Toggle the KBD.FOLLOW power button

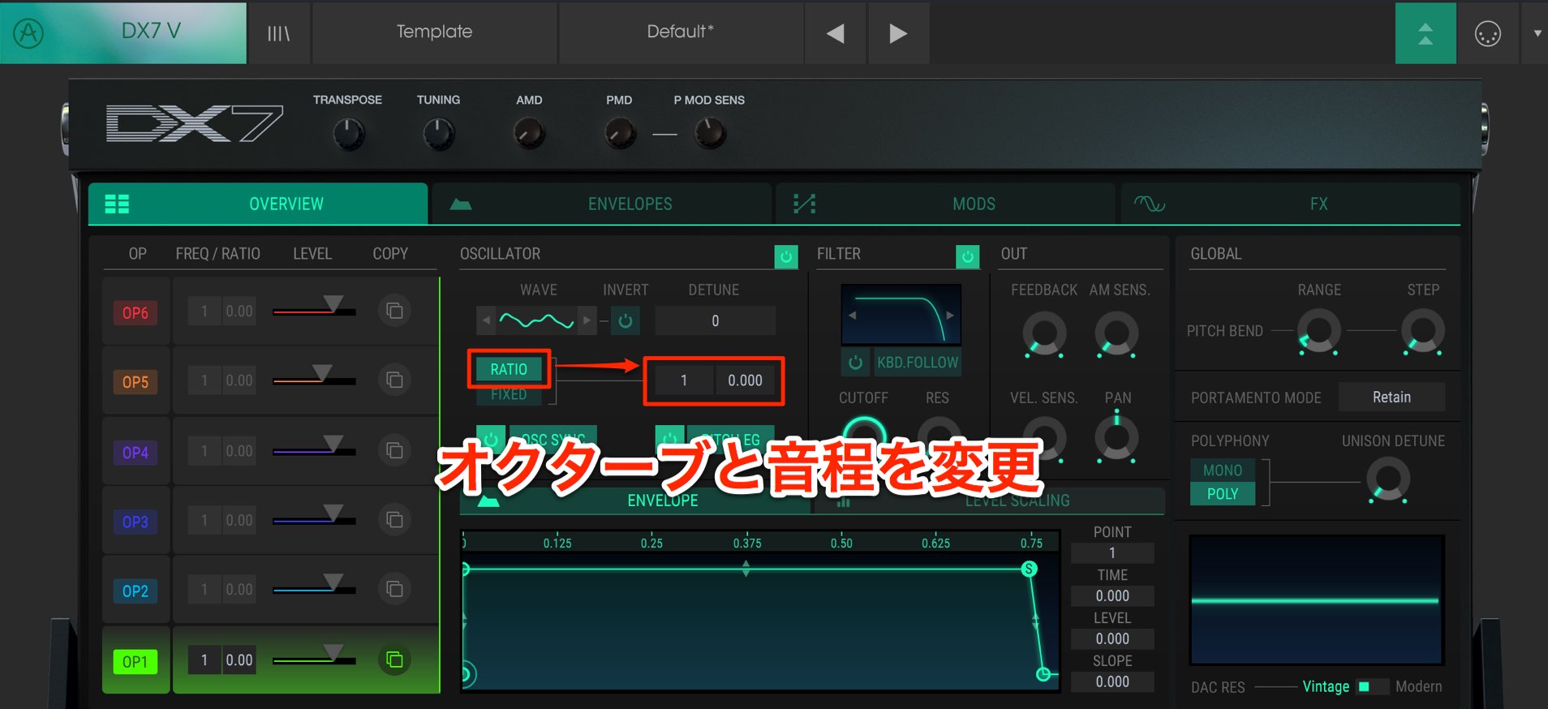pyautogui.click(x=855, y=363)
